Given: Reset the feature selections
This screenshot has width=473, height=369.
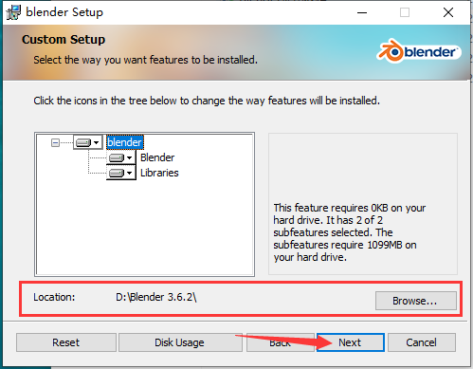Looking at the screenshot, I should pos(66,342).
